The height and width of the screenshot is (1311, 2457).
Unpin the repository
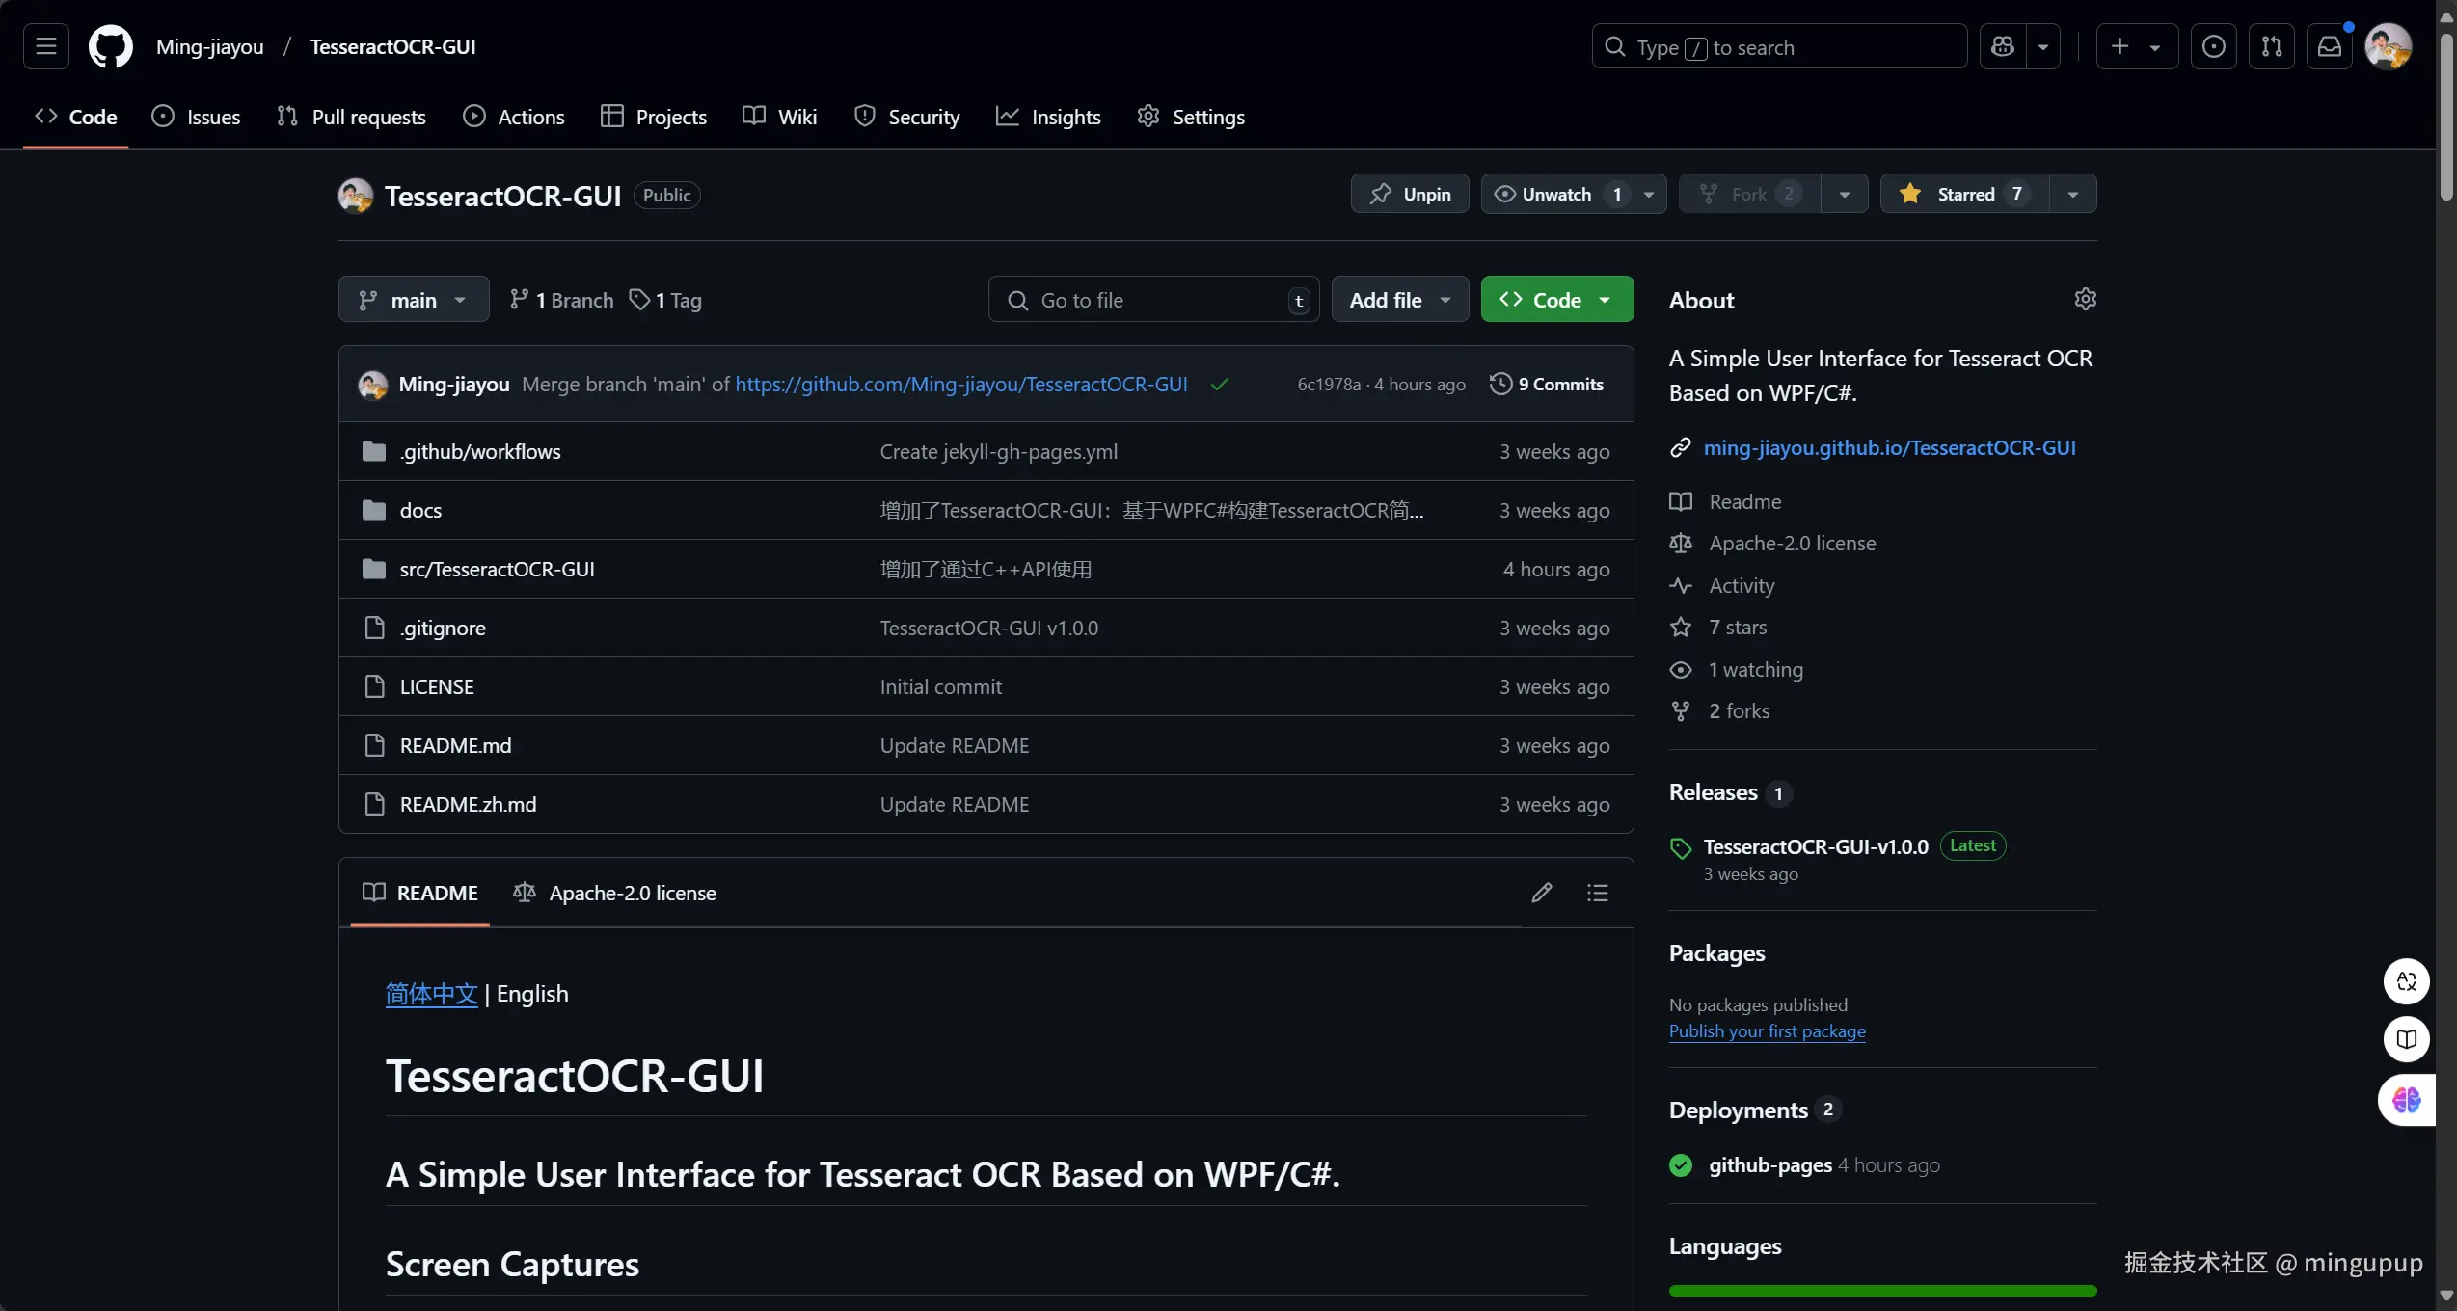(x=1409, y=194)
